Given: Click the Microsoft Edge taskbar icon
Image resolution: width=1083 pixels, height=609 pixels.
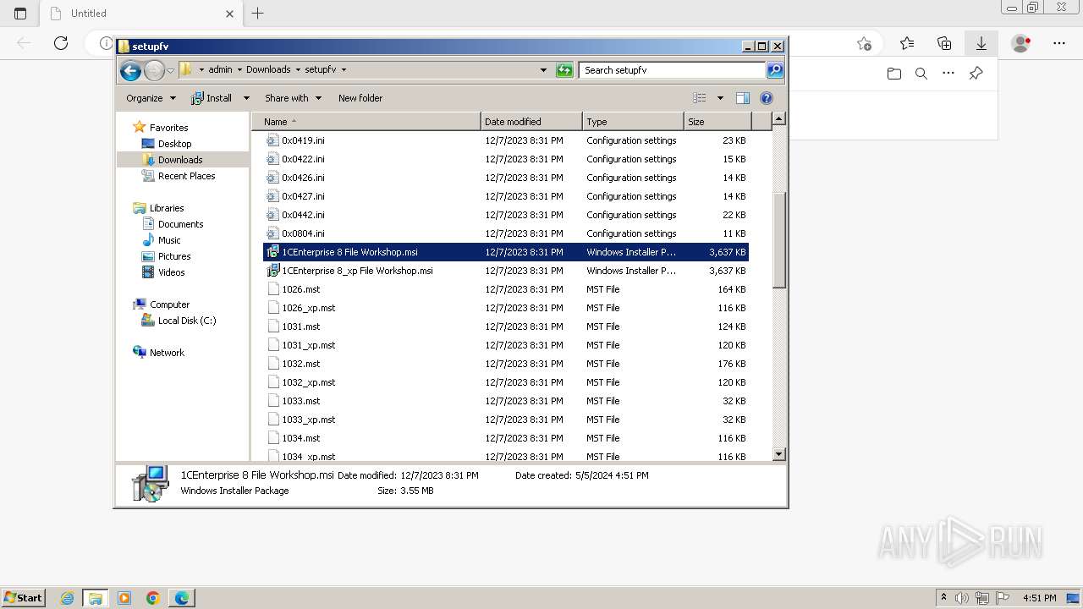Looking at the screenshot, I should pyautogui.click(x=182, y=598).
